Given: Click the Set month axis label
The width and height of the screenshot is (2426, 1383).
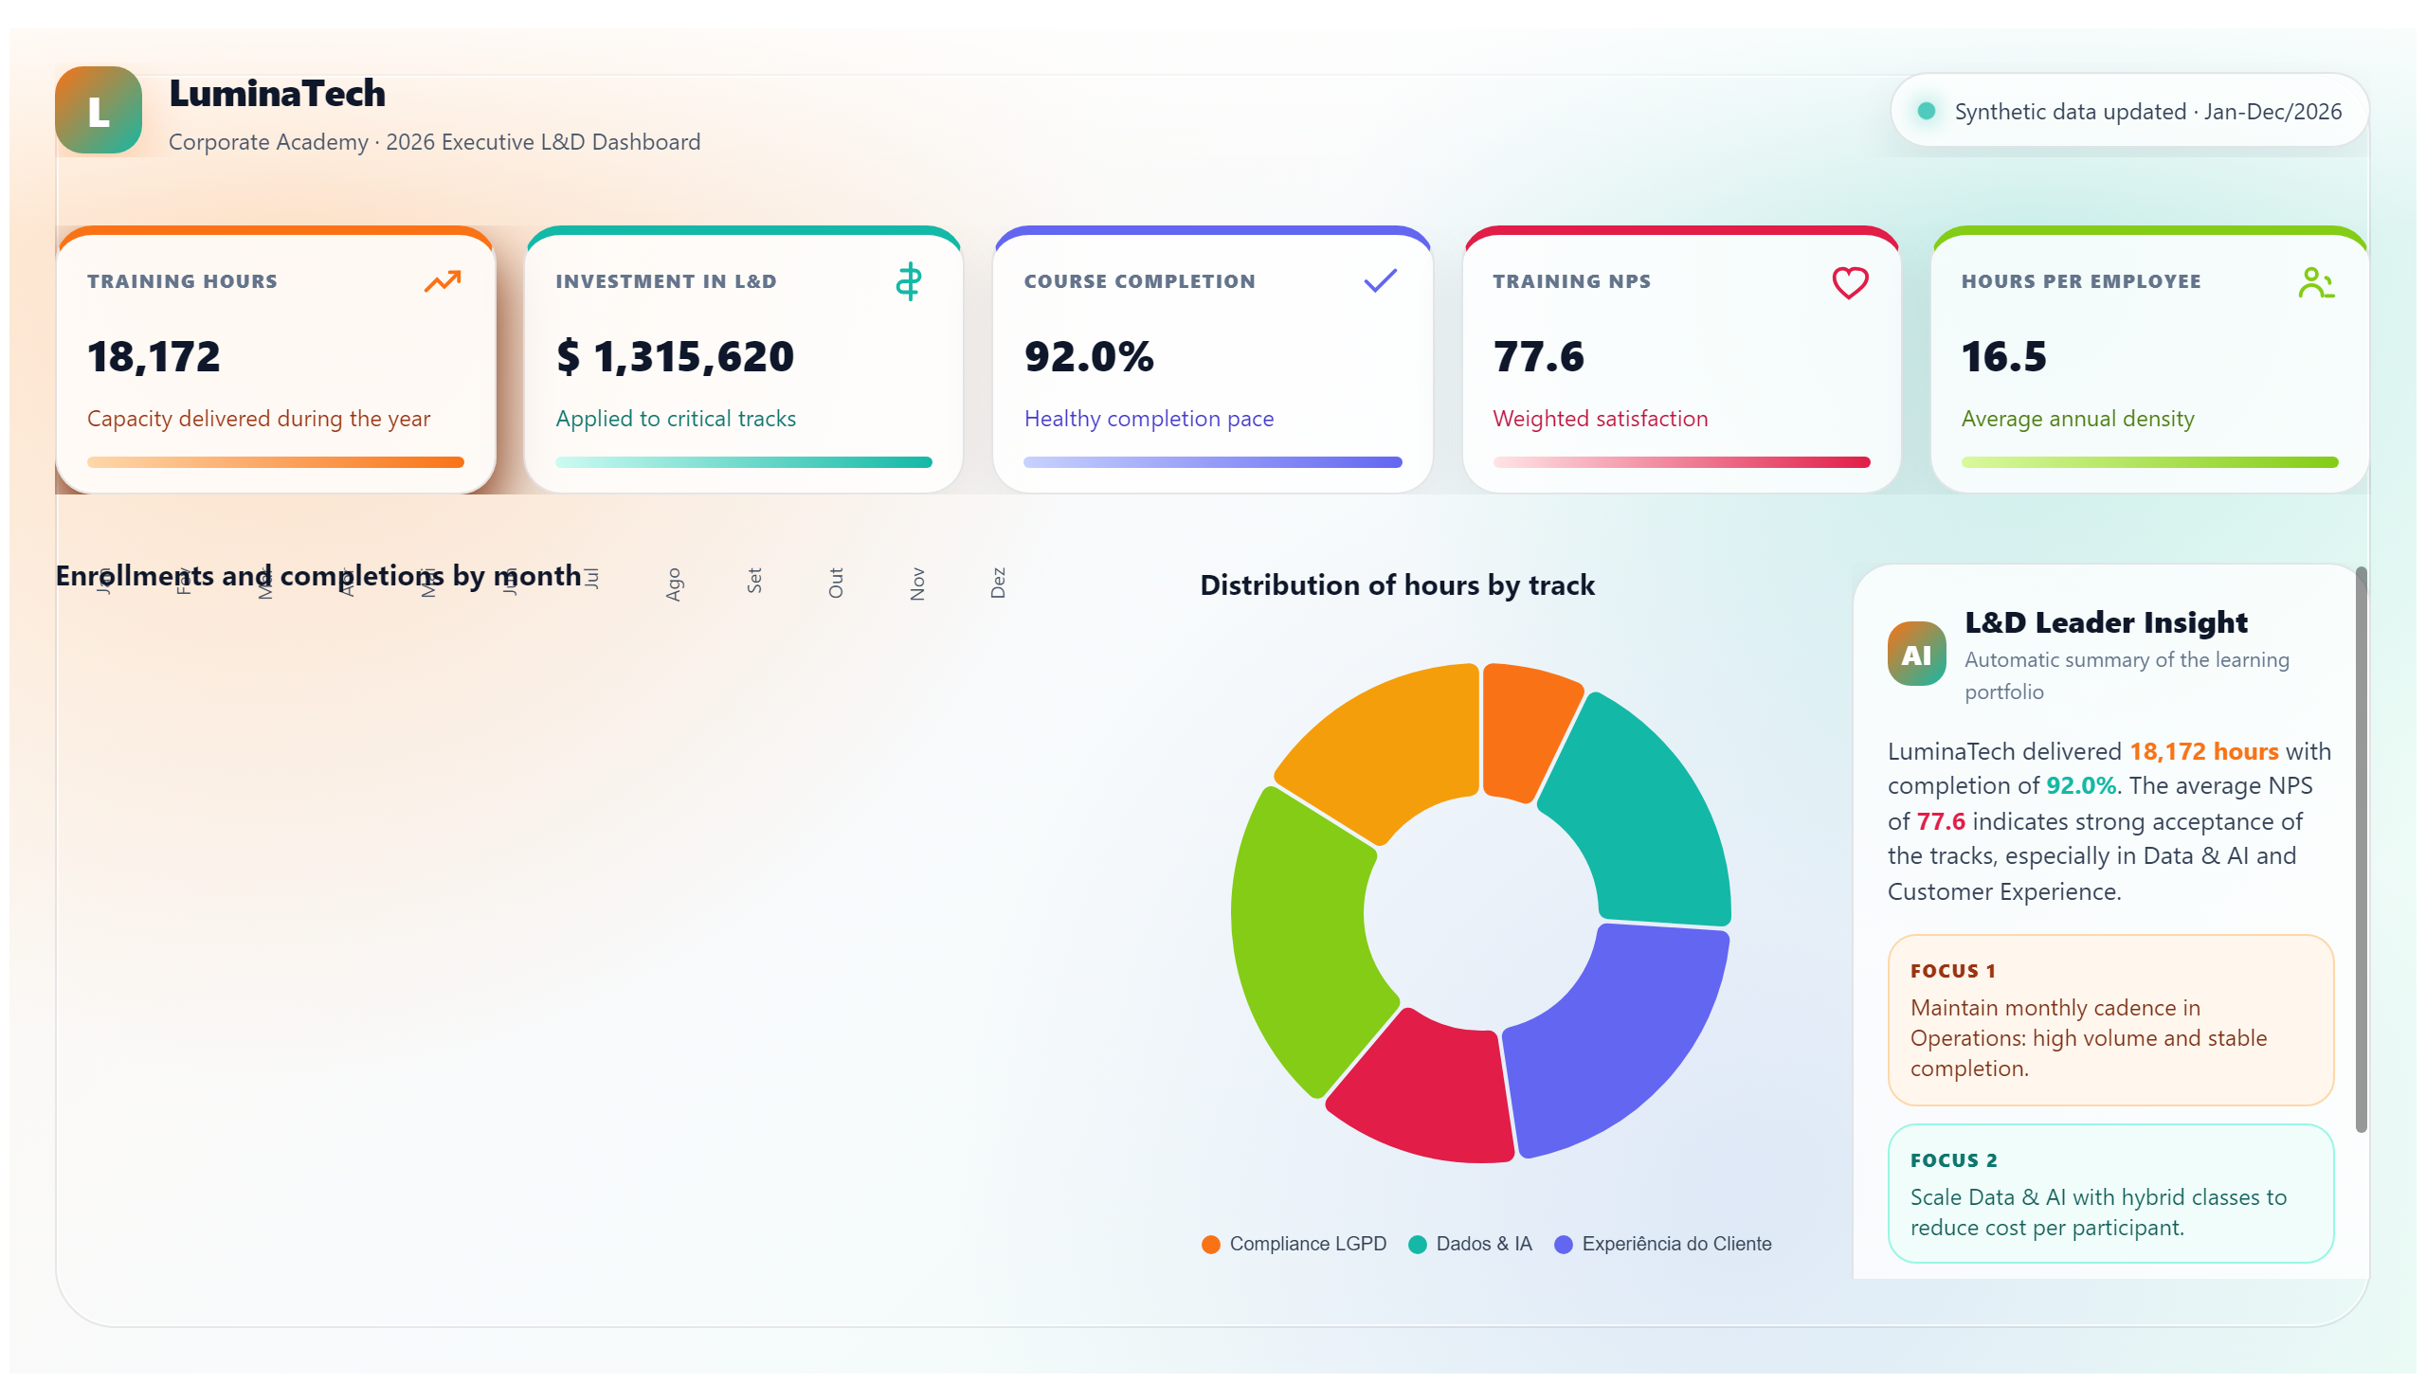Looking at the screenshot, I should (x=754, y=581).
